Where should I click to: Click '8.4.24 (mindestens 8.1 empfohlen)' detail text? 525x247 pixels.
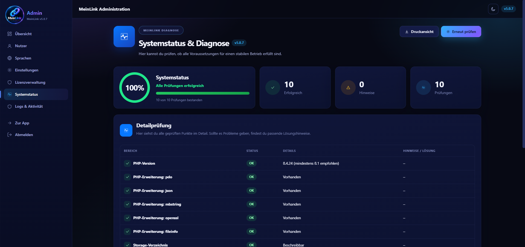pos(311,163)
